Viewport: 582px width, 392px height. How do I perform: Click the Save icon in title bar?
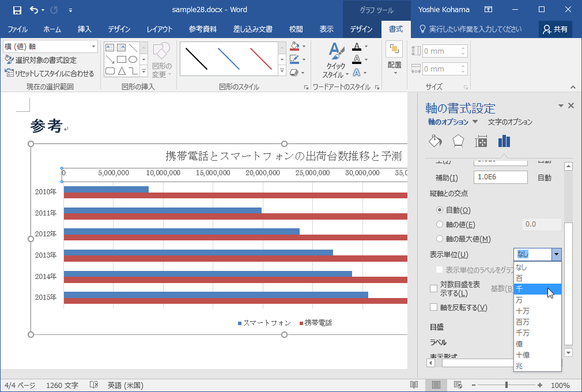point(17,10)
